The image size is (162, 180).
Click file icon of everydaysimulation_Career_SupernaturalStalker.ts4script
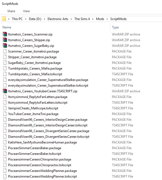[5, 85]
